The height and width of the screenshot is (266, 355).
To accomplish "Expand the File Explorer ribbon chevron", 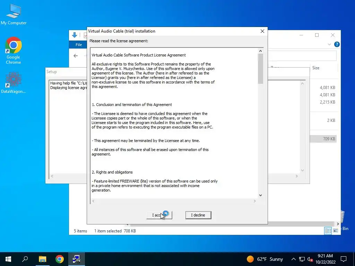I will click(x=329, y=45).
